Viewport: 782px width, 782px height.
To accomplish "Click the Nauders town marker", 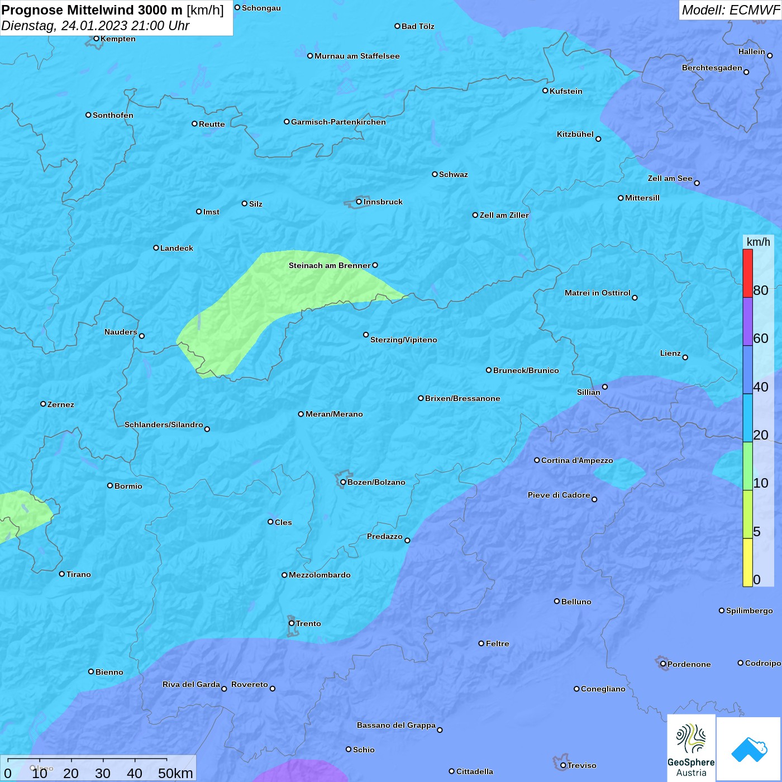I will [141, 336].
